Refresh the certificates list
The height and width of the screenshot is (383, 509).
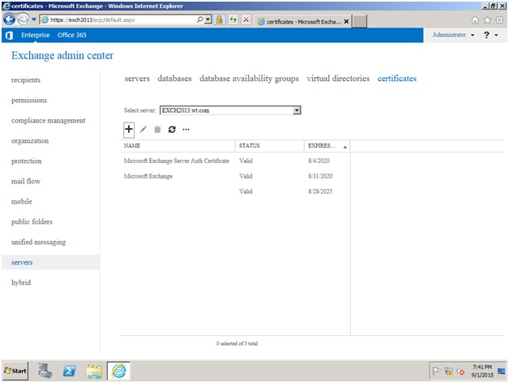click(172, 129)
